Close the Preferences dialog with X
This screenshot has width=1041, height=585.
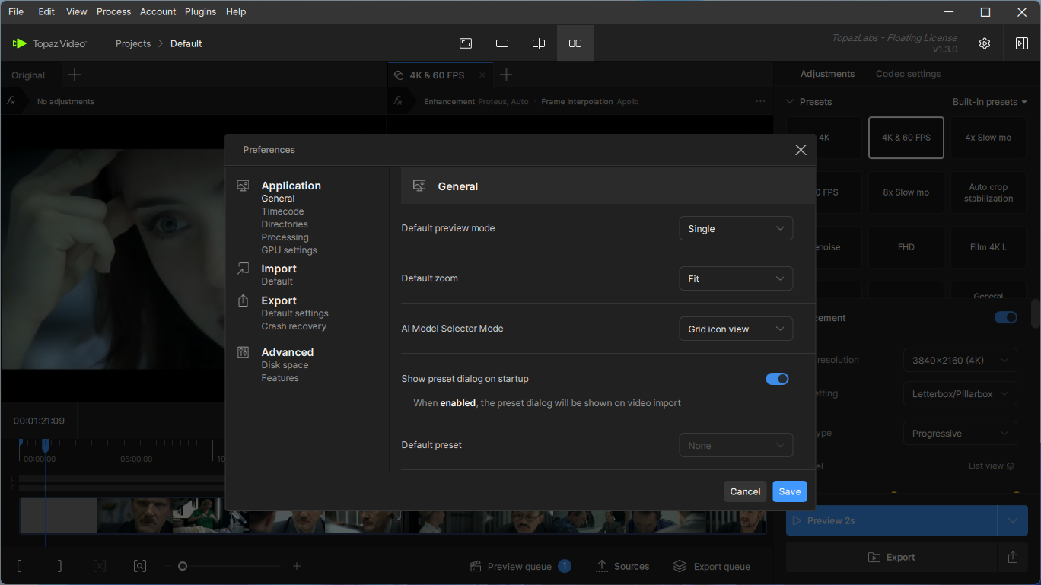(801, 150)
